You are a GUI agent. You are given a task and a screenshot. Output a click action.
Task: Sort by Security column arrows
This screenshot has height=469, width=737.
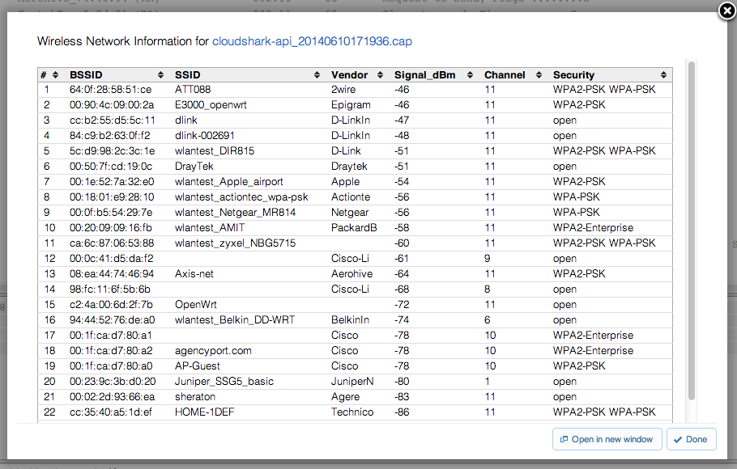pyautogui.click(x=663, y=75)
